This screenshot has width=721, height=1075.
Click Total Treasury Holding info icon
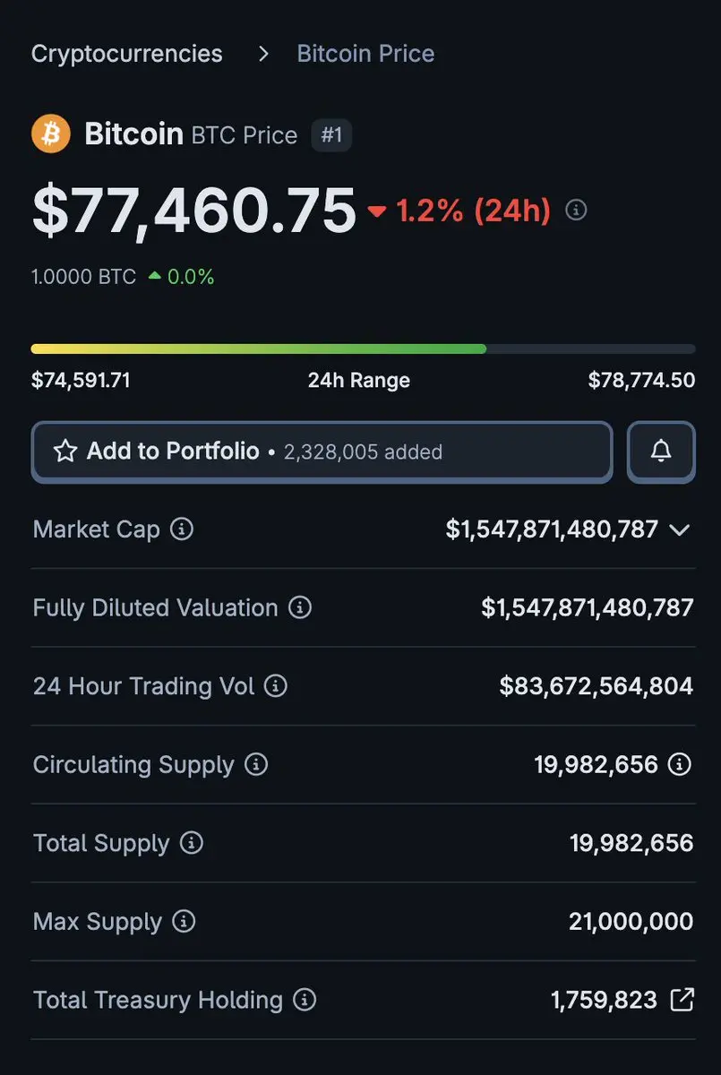point(305,1000)
